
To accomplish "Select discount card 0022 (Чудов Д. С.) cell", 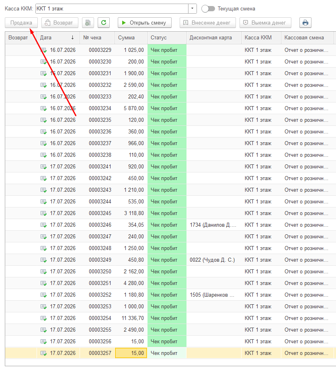I will (x=214, y=260).
